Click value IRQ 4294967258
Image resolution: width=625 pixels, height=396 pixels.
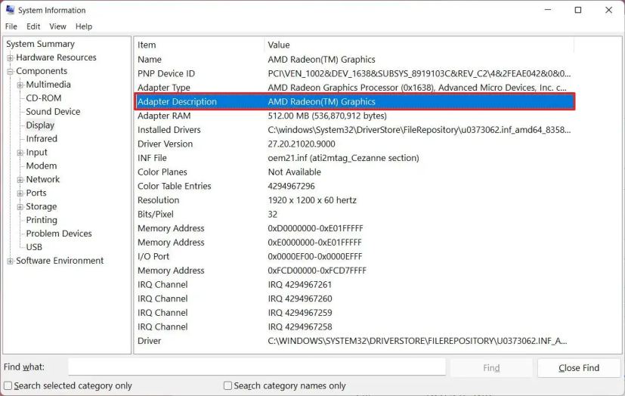[x=300, y=327]
